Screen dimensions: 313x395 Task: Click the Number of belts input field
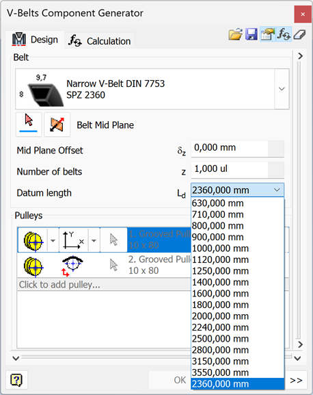point(229,170)
